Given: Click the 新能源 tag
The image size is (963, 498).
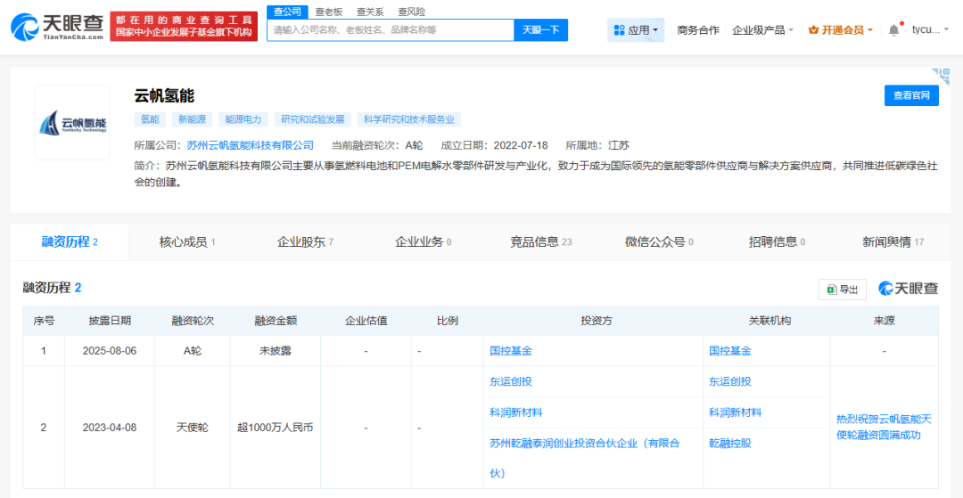Looking at the screenshot, I should point(192,119).
